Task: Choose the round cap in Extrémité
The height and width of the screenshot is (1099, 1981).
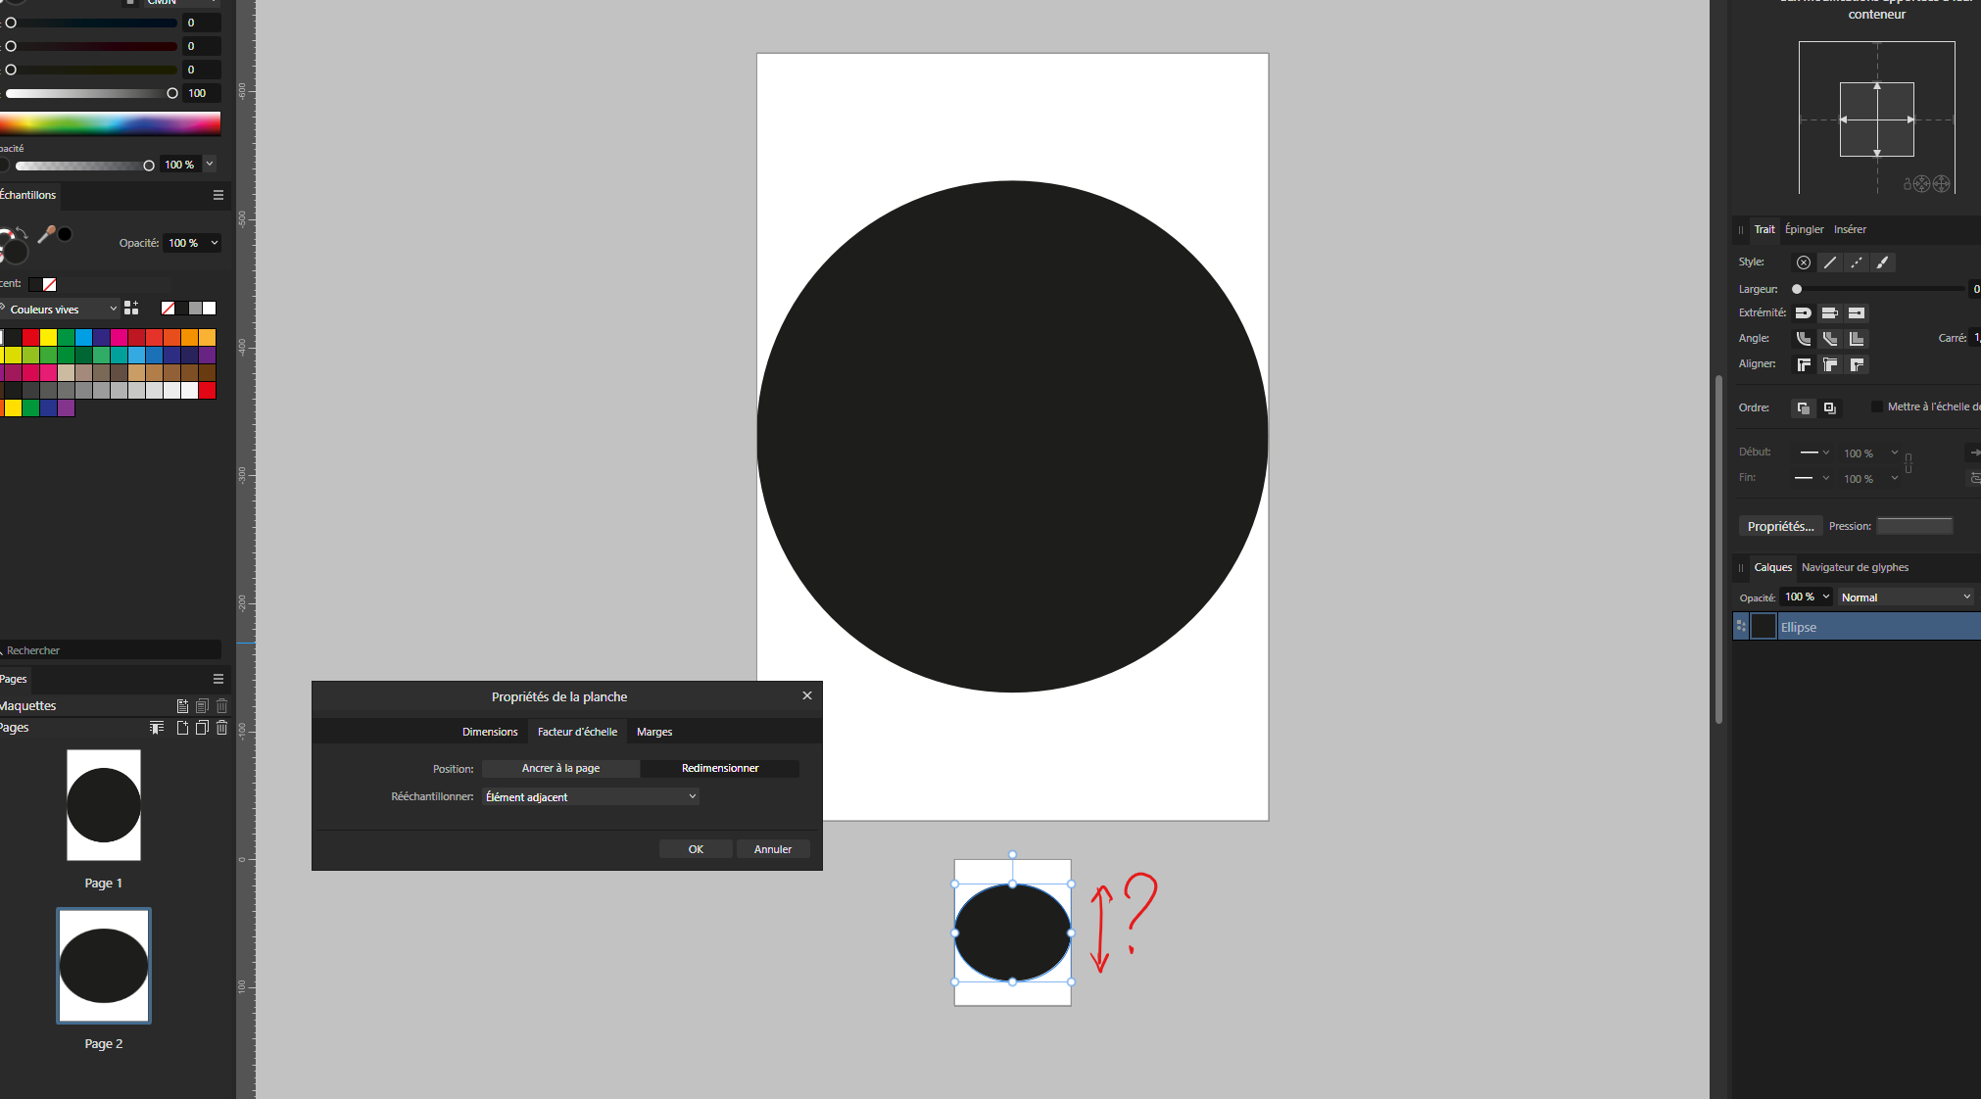Action: click(1803, 313)
